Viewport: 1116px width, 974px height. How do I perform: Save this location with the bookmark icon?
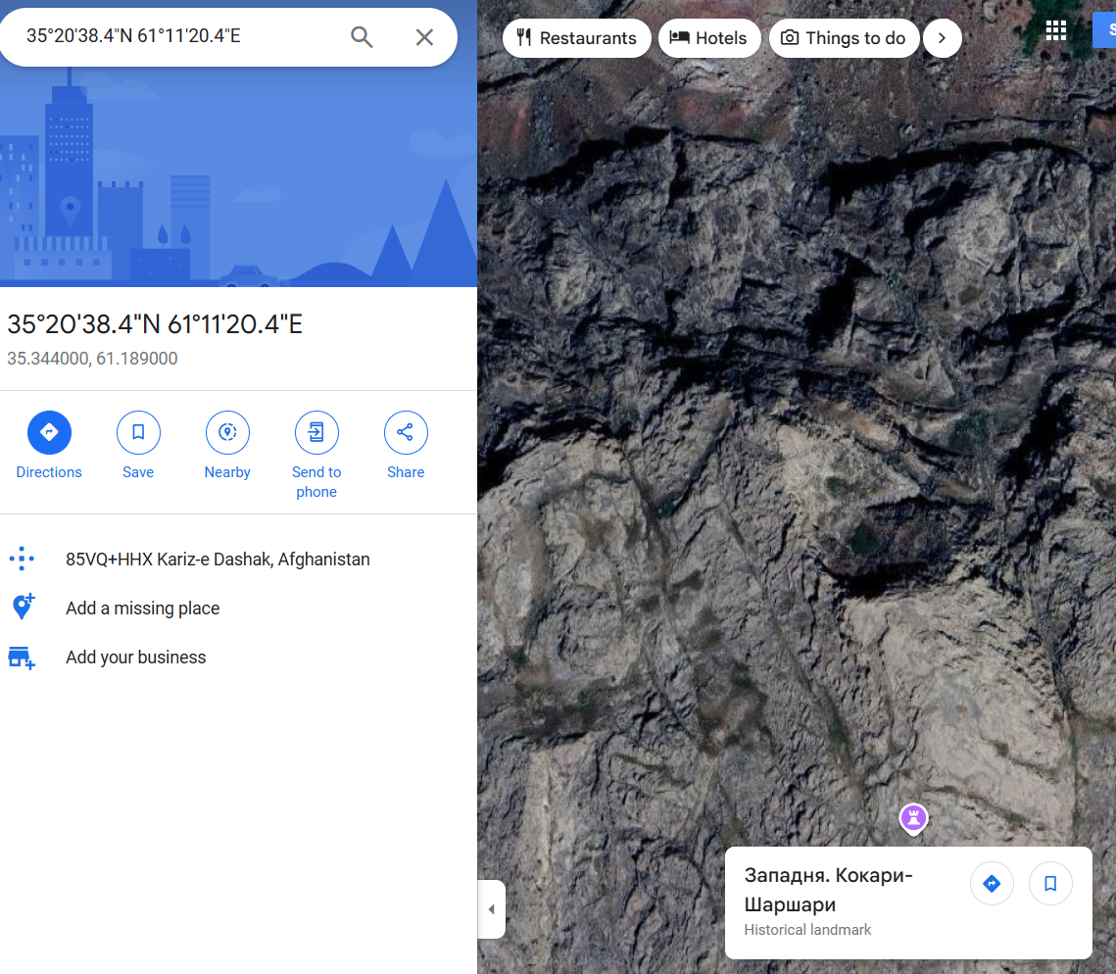138,446
